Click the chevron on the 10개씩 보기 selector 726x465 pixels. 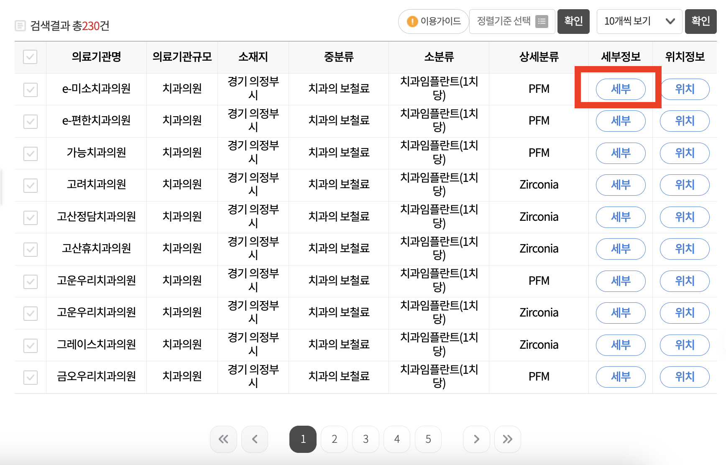[x=670, y=21]
